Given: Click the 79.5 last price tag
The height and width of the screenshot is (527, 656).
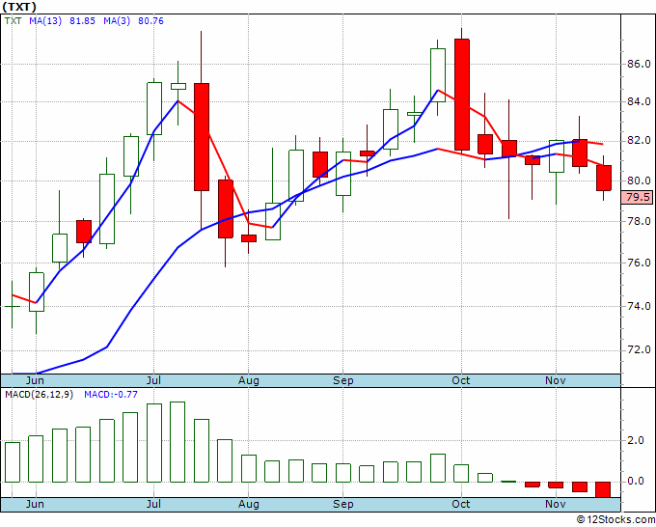Looking at the screenshot, I should (x=638, y=197).
